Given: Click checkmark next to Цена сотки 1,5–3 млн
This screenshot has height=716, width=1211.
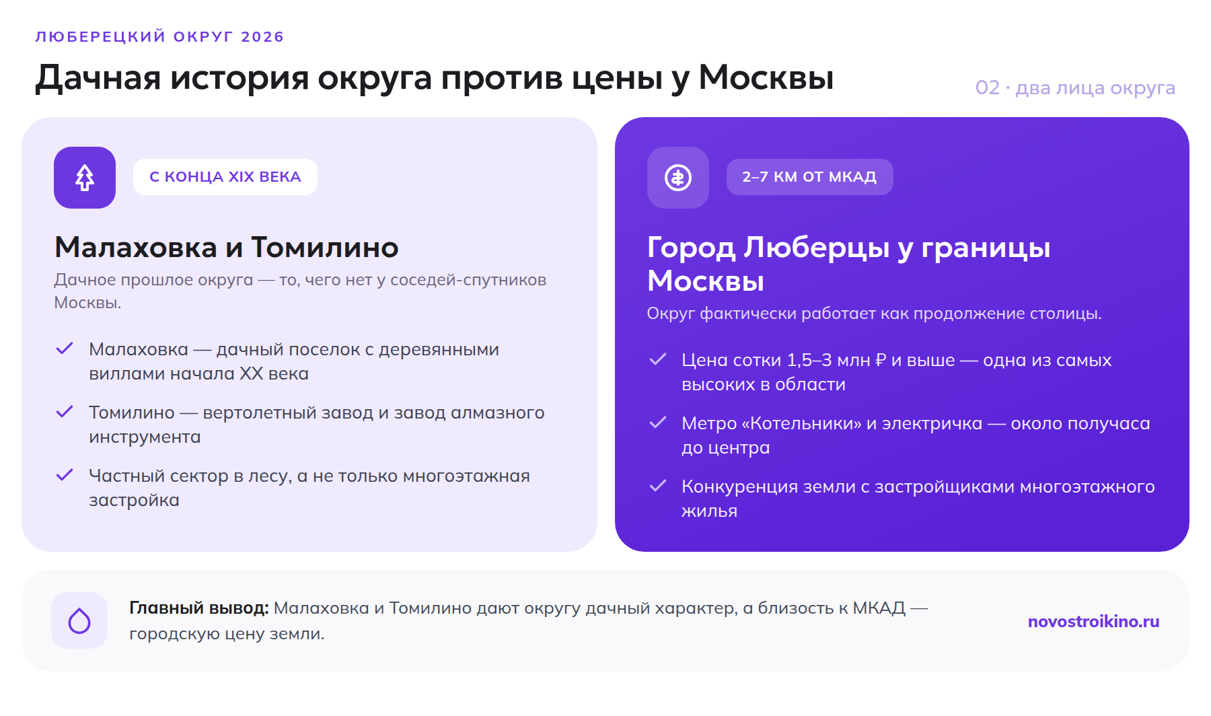Looking at the screenshot, I should click(657, 359).
